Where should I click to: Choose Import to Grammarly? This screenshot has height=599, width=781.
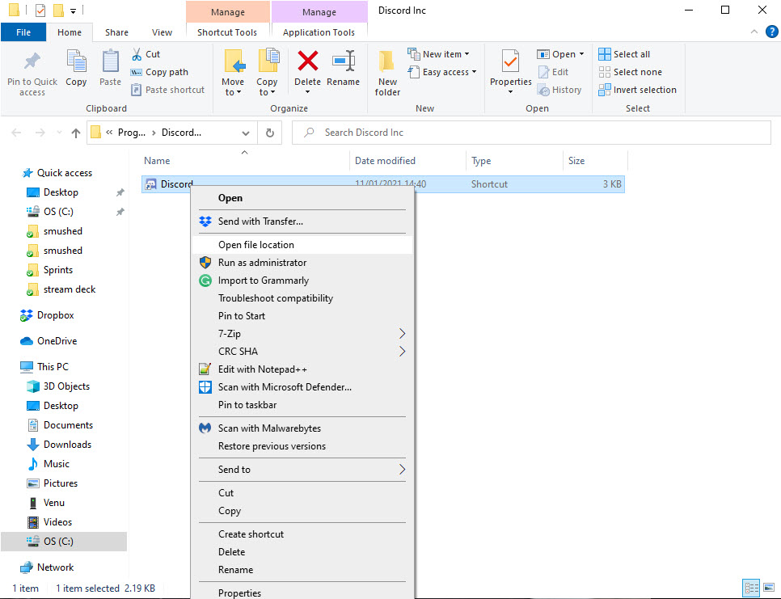[302, 281]
